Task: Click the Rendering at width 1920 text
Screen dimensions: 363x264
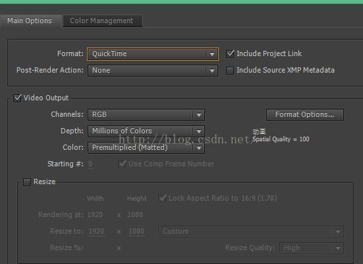Action: pyautogui.click(x=95, y=214)
